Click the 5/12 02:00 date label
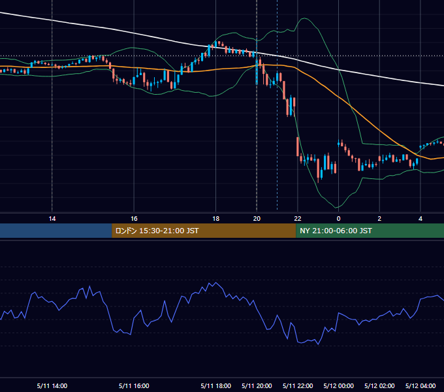 379,385
